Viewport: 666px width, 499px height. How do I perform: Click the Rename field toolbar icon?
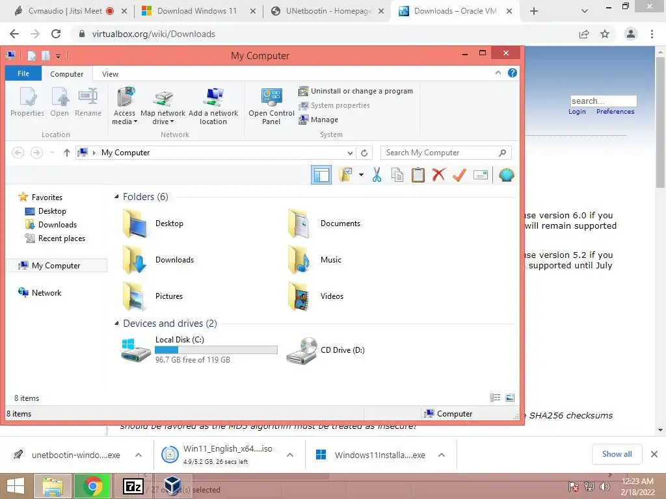point(481,175)
